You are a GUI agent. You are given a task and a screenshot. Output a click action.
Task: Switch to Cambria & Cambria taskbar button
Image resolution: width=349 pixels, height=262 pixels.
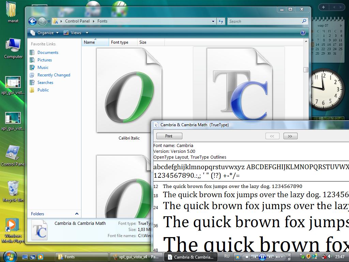191,257
